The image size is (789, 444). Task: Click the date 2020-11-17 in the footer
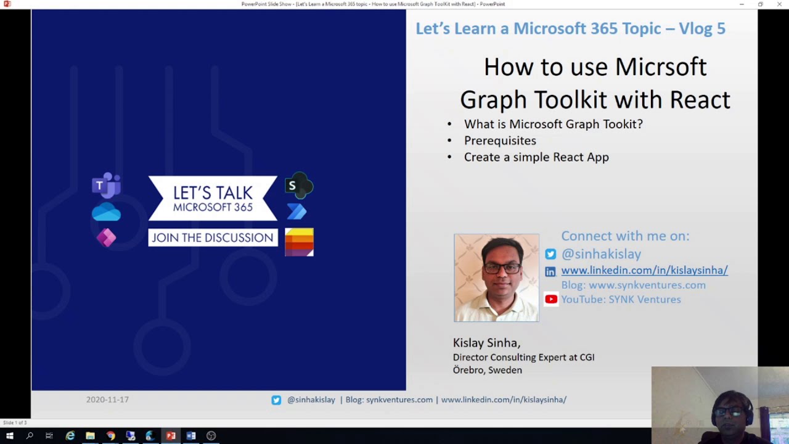[x=107, y=400]
